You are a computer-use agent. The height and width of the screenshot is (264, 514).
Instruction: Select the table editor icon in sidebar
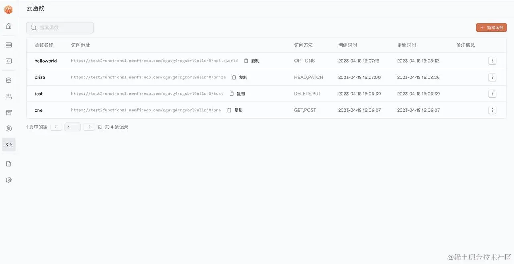point(8,45)
